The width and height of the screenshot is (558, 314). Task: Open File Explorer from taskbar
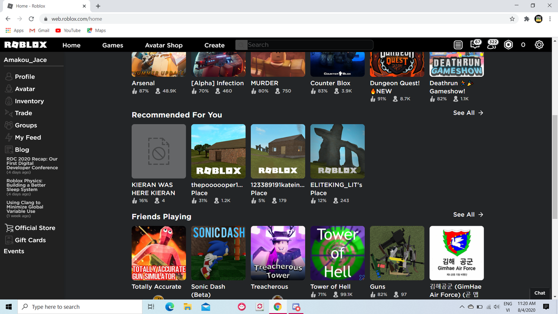(187, 307)
